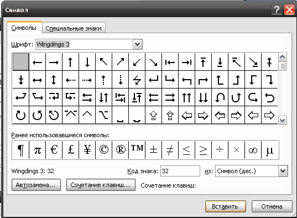This screenshot has width=297, height=218.
Task: Insert the recently used infinity symbol
Action: [x=253, y=150]
